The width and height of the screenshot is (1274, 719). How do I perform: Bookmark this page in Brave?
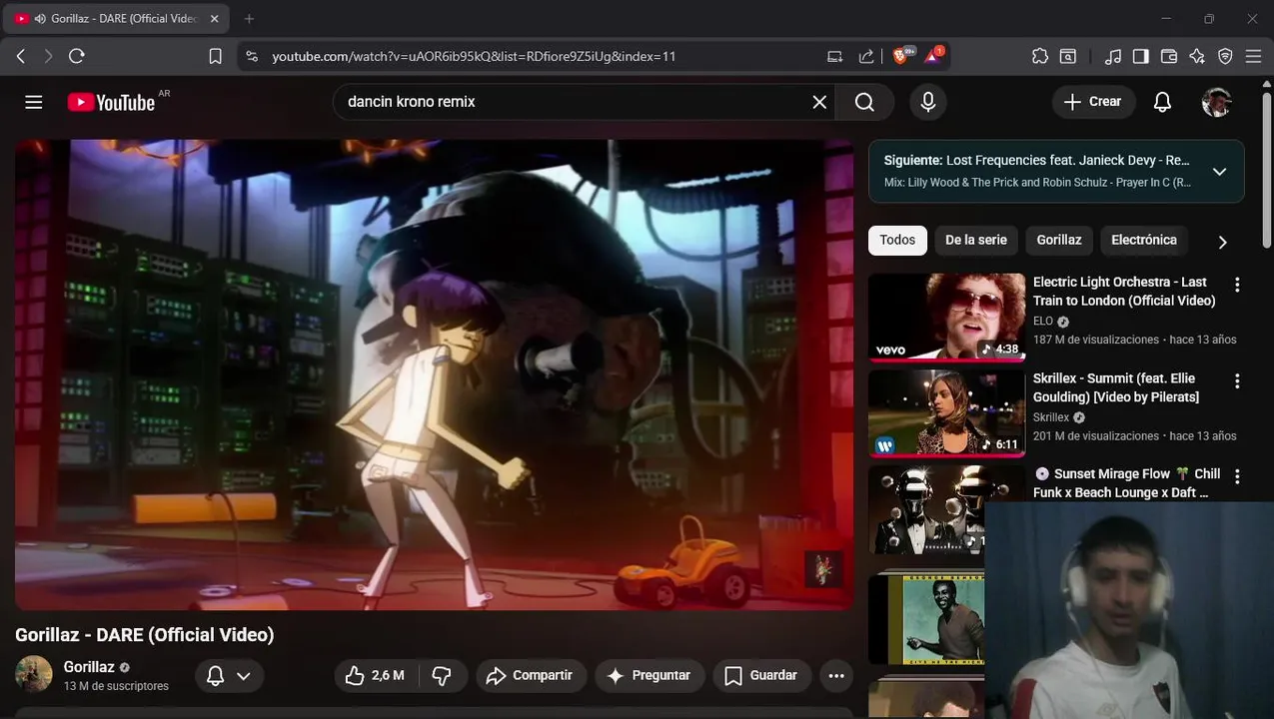(x=215, y=57)
